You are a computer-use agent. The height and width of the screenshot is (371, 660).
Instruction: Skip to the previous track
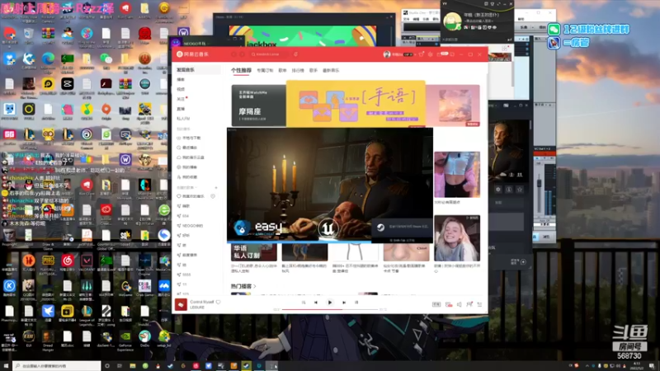click(x=316, y=303)
